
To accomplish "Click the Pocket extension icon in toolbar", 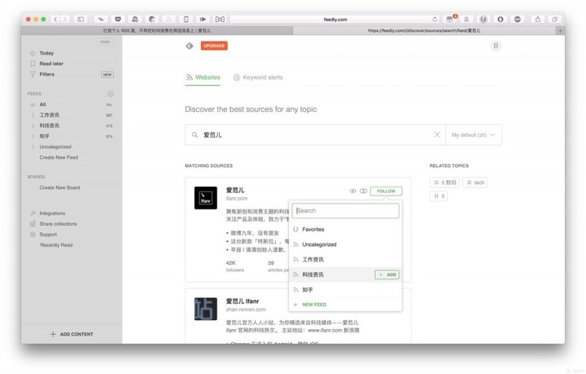I will click(x=118, y=19).
